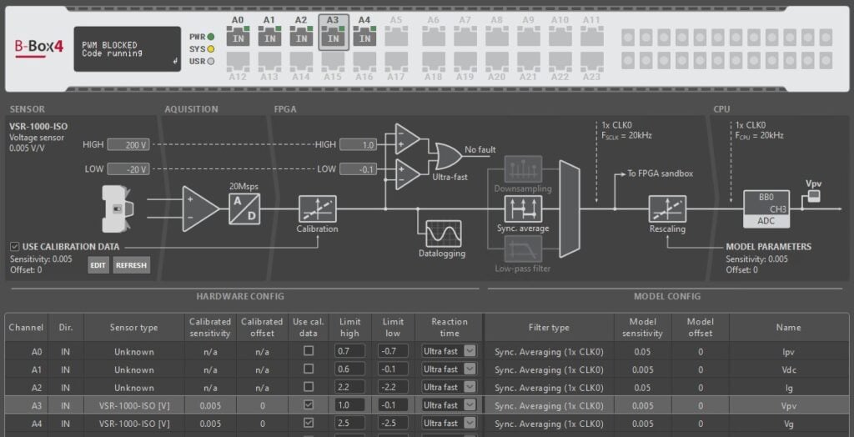Click the Rescaling block icon

[667, 209]
